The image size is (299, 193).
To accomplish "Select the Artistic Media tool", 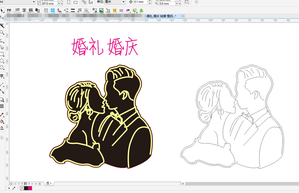I will tap(2, 47).
